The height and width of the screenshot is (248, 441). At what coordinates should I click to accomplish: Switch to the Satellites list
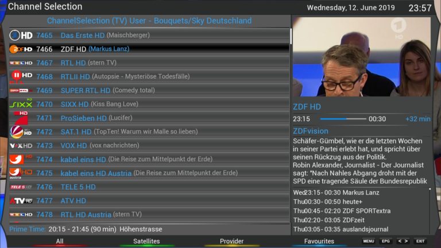point(146,241)
